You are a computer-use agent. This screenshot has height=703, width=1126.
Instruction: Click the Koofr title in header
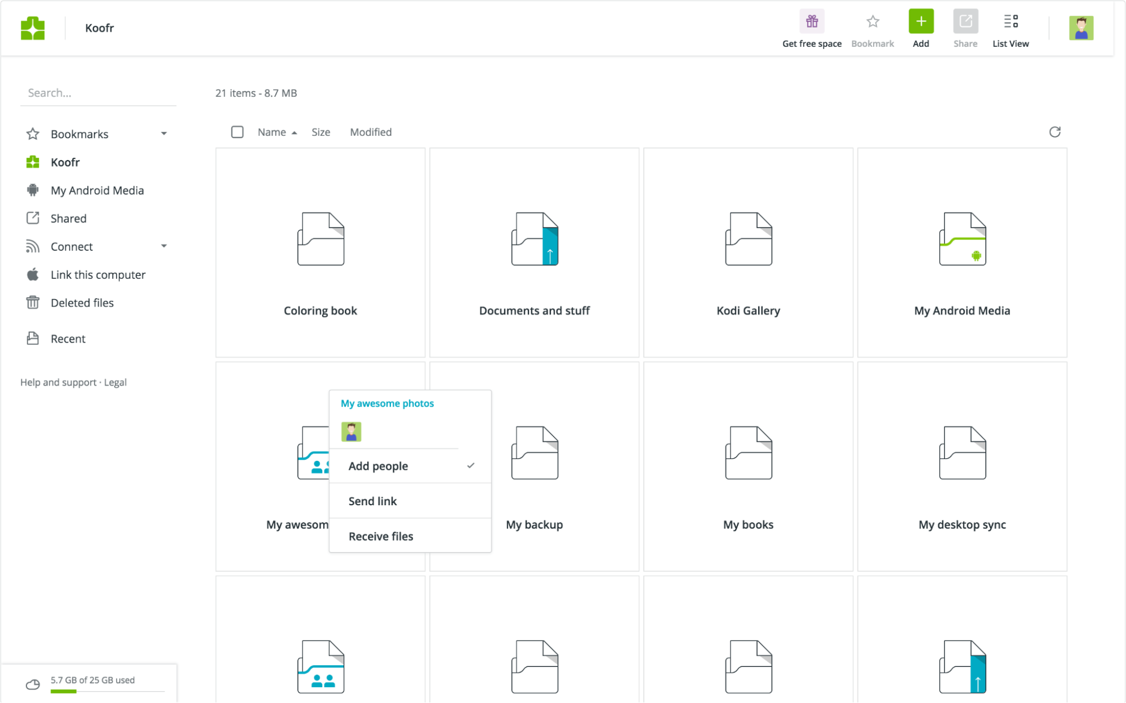[100, 28]
